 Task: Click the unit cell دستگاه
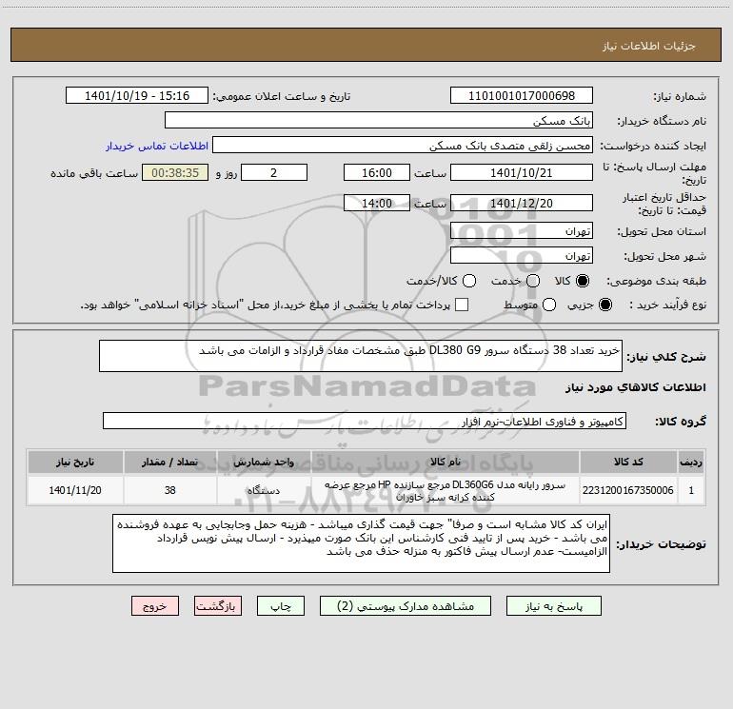click(x=264, y=490)
